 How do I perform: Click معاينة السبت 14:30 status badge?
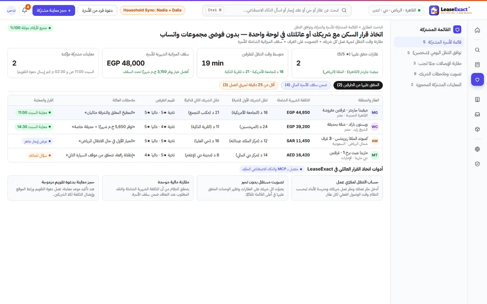coord(34,127)
